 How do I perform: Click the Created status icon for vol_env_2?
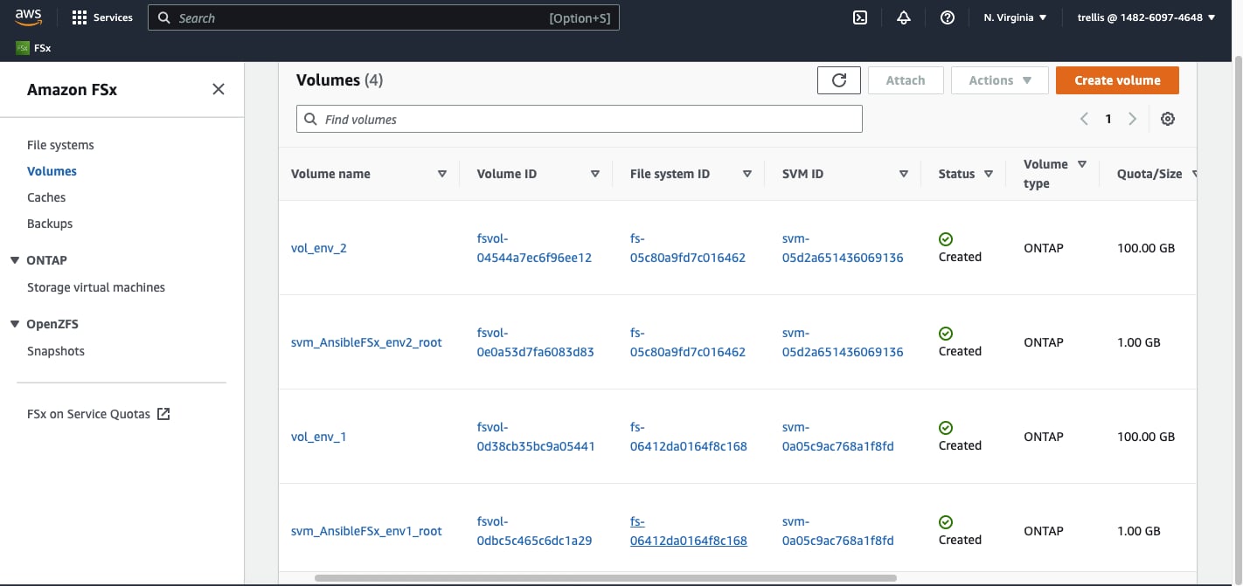tap(946, 239)
